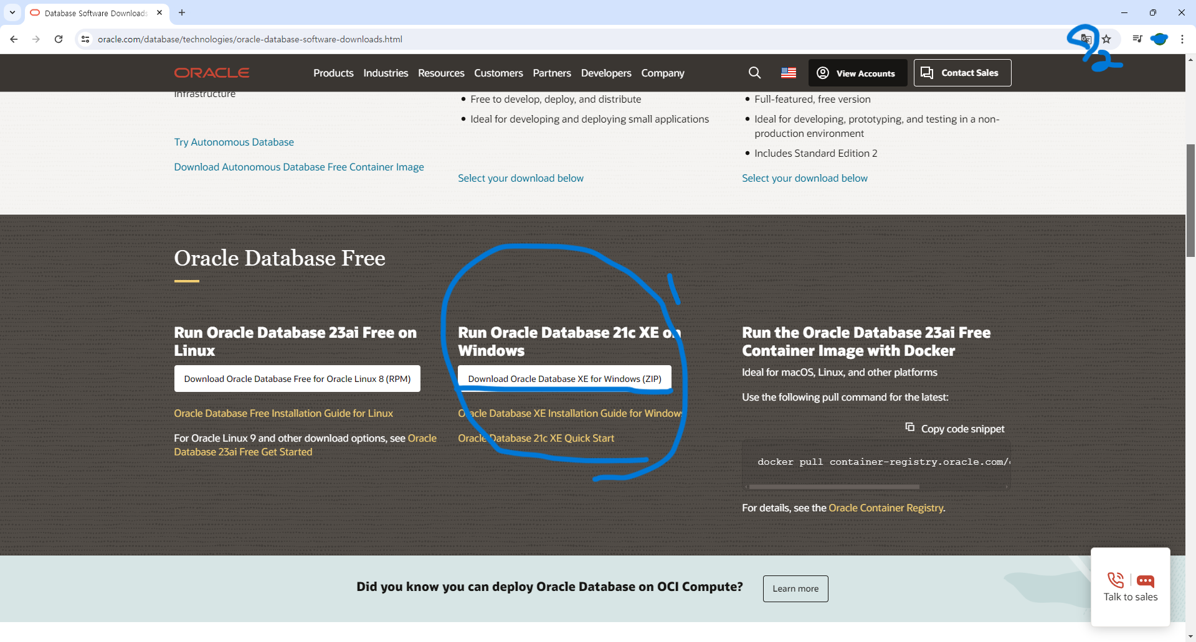
Task: Open the Customers menu
Action: [x=498, y=73]
